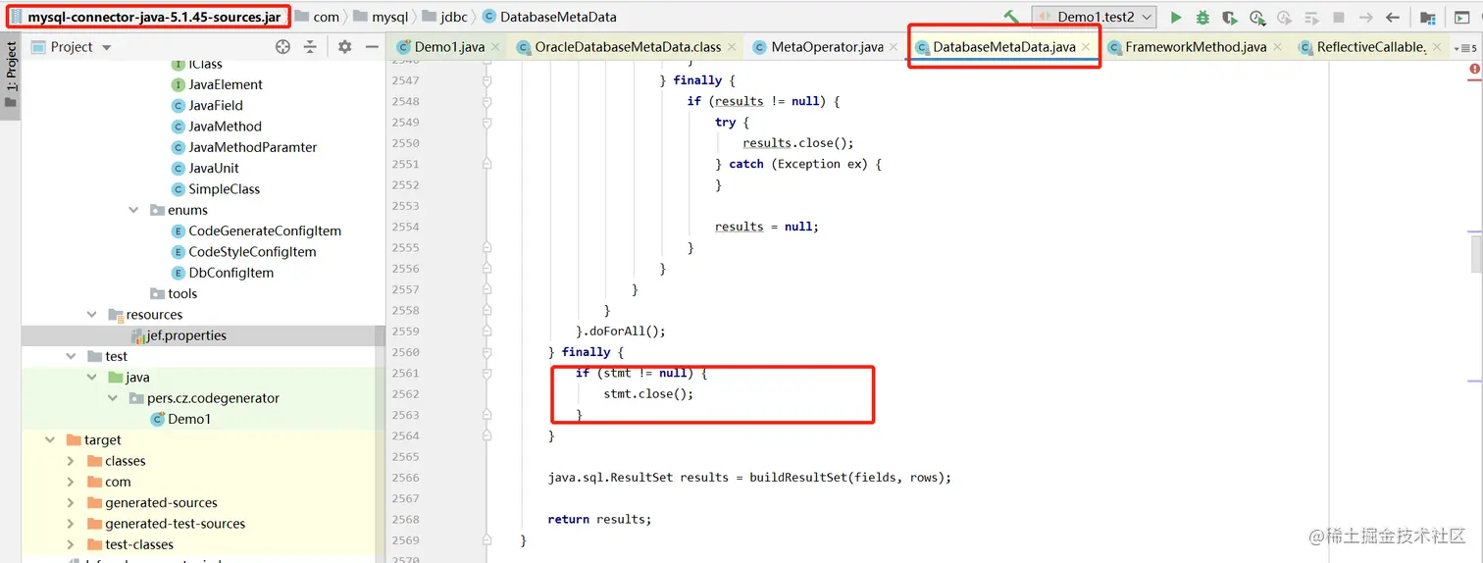
Task: Select CodeGenerateConfigItem enum
Action: click(x=256, y=230)
